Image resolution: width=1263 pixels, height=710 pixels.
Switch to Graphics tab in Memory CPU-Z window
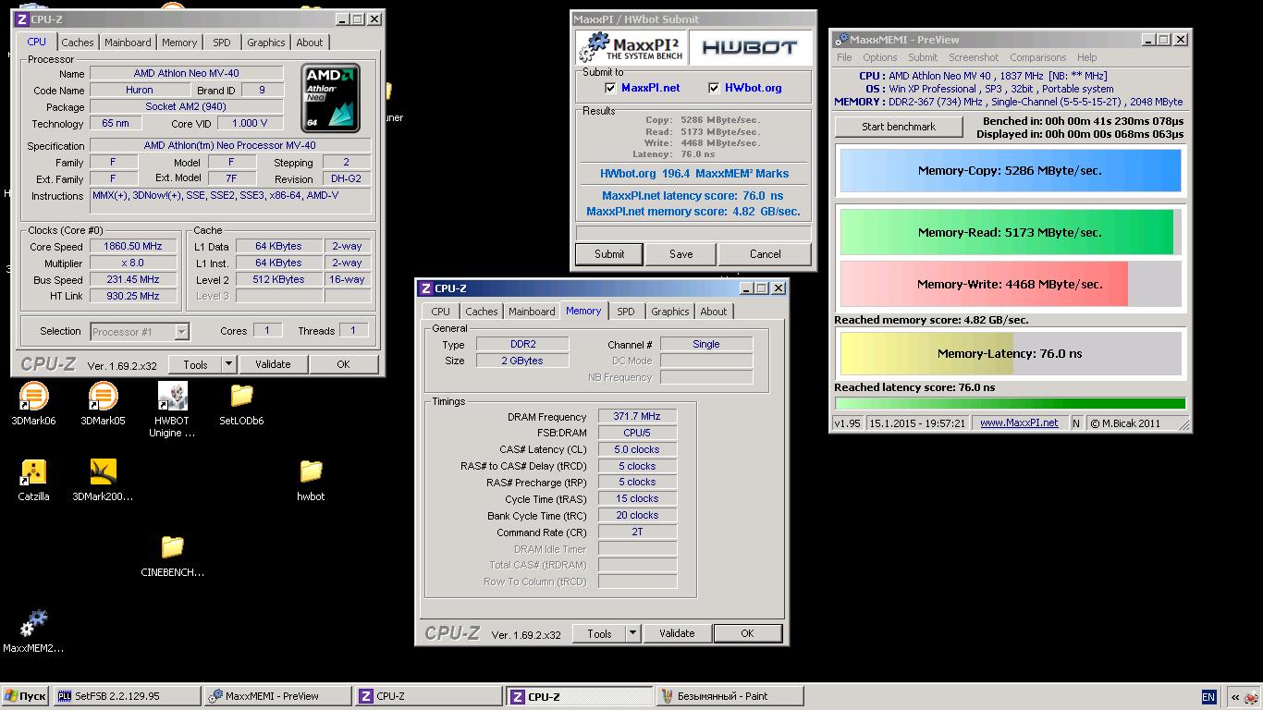[x=669, y=312]
